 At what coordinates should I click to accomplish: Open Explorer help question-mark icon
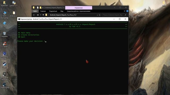coord(127,11)
